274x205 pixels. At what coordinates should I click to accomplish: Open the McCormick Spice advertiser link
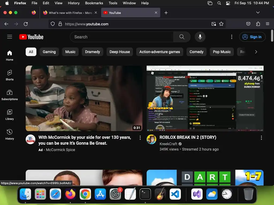pos(60,150)
